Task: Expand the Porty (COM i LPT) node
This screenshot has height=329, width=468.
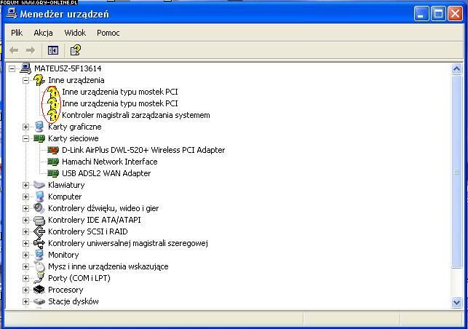Action: [x=26, y=278]
